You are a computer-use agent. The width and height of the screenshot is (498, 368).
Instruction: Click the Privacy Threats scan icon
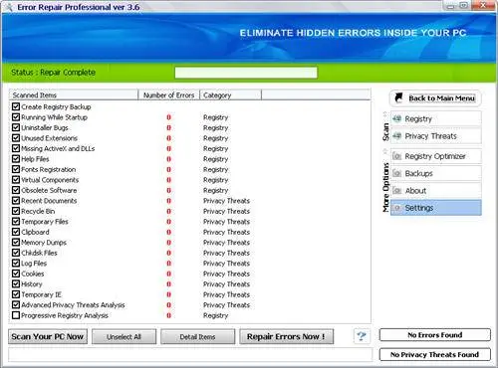pos(396,136)
